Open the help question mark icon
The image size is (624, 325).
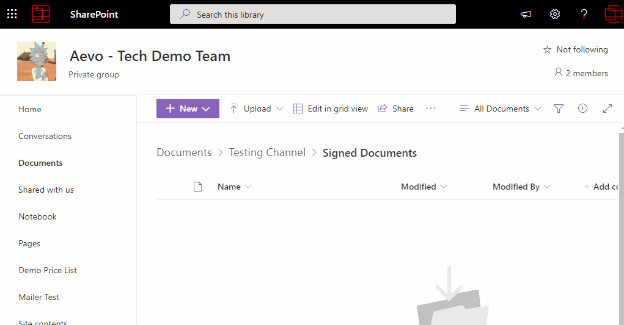(584, 14)
